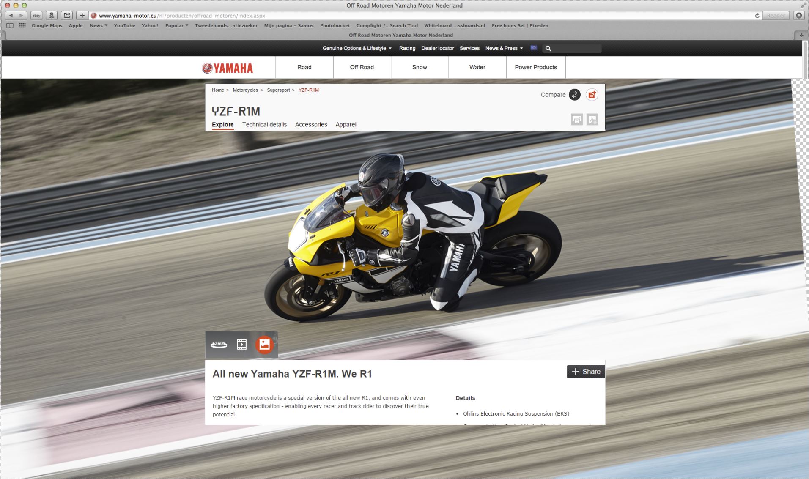Click the magnifier search icon on the Yamaha site

coord(548,48)
